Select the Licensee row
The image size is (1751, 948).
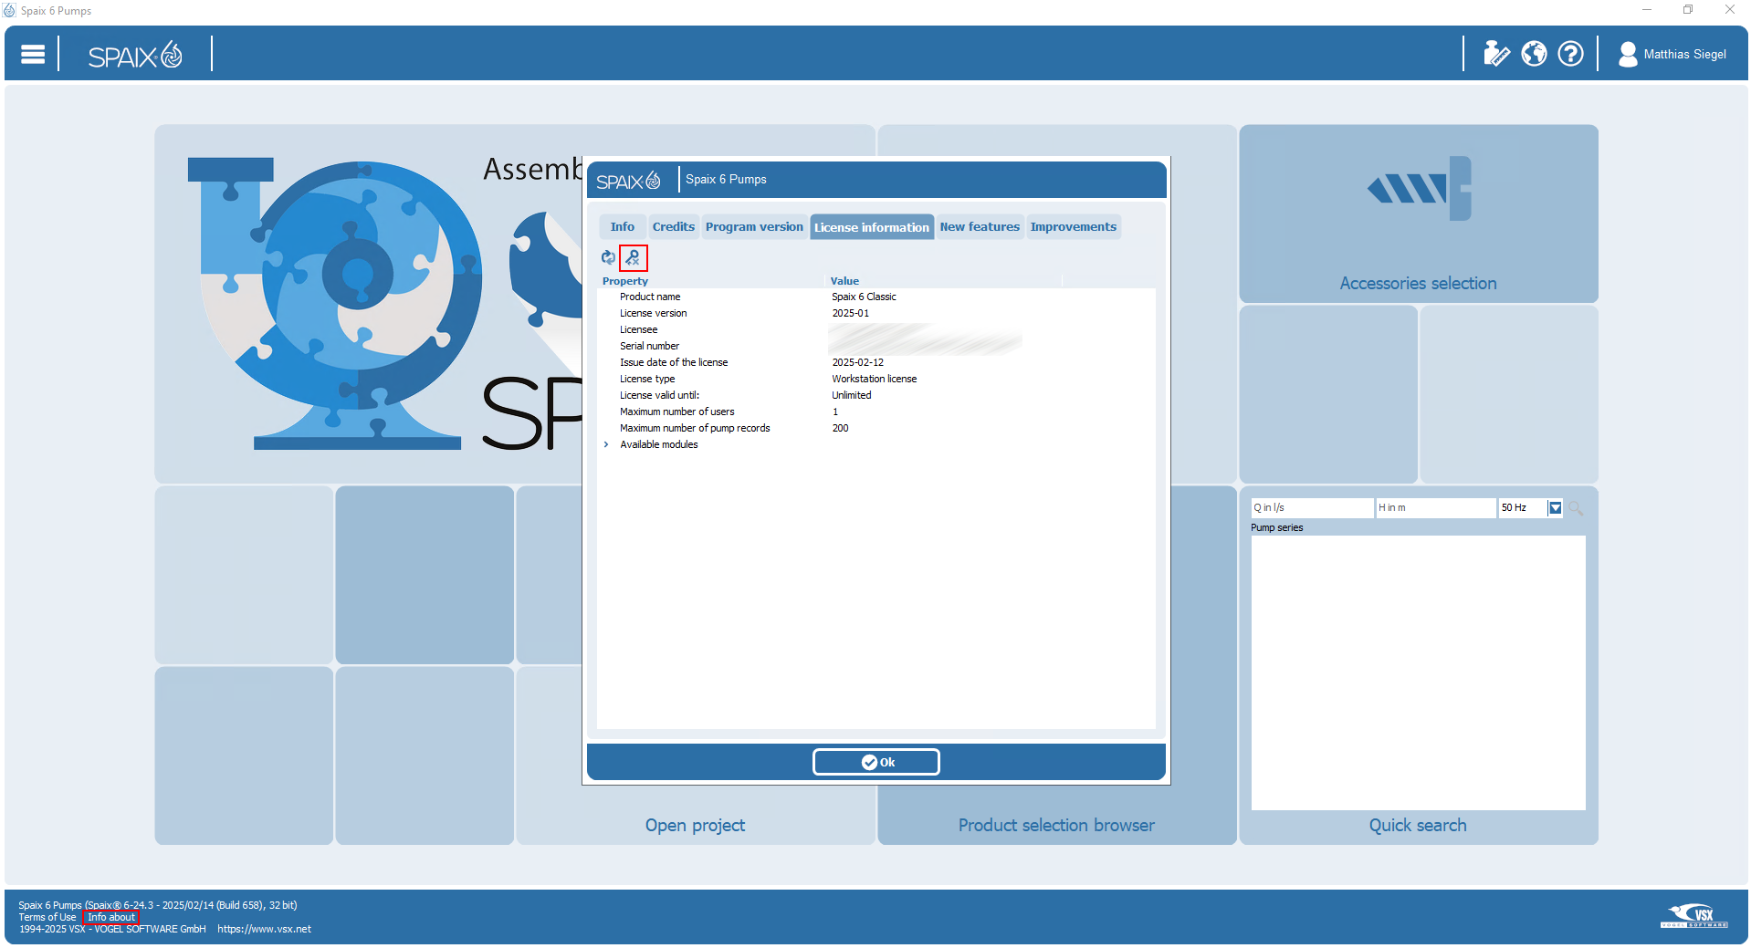coord(876,330)
